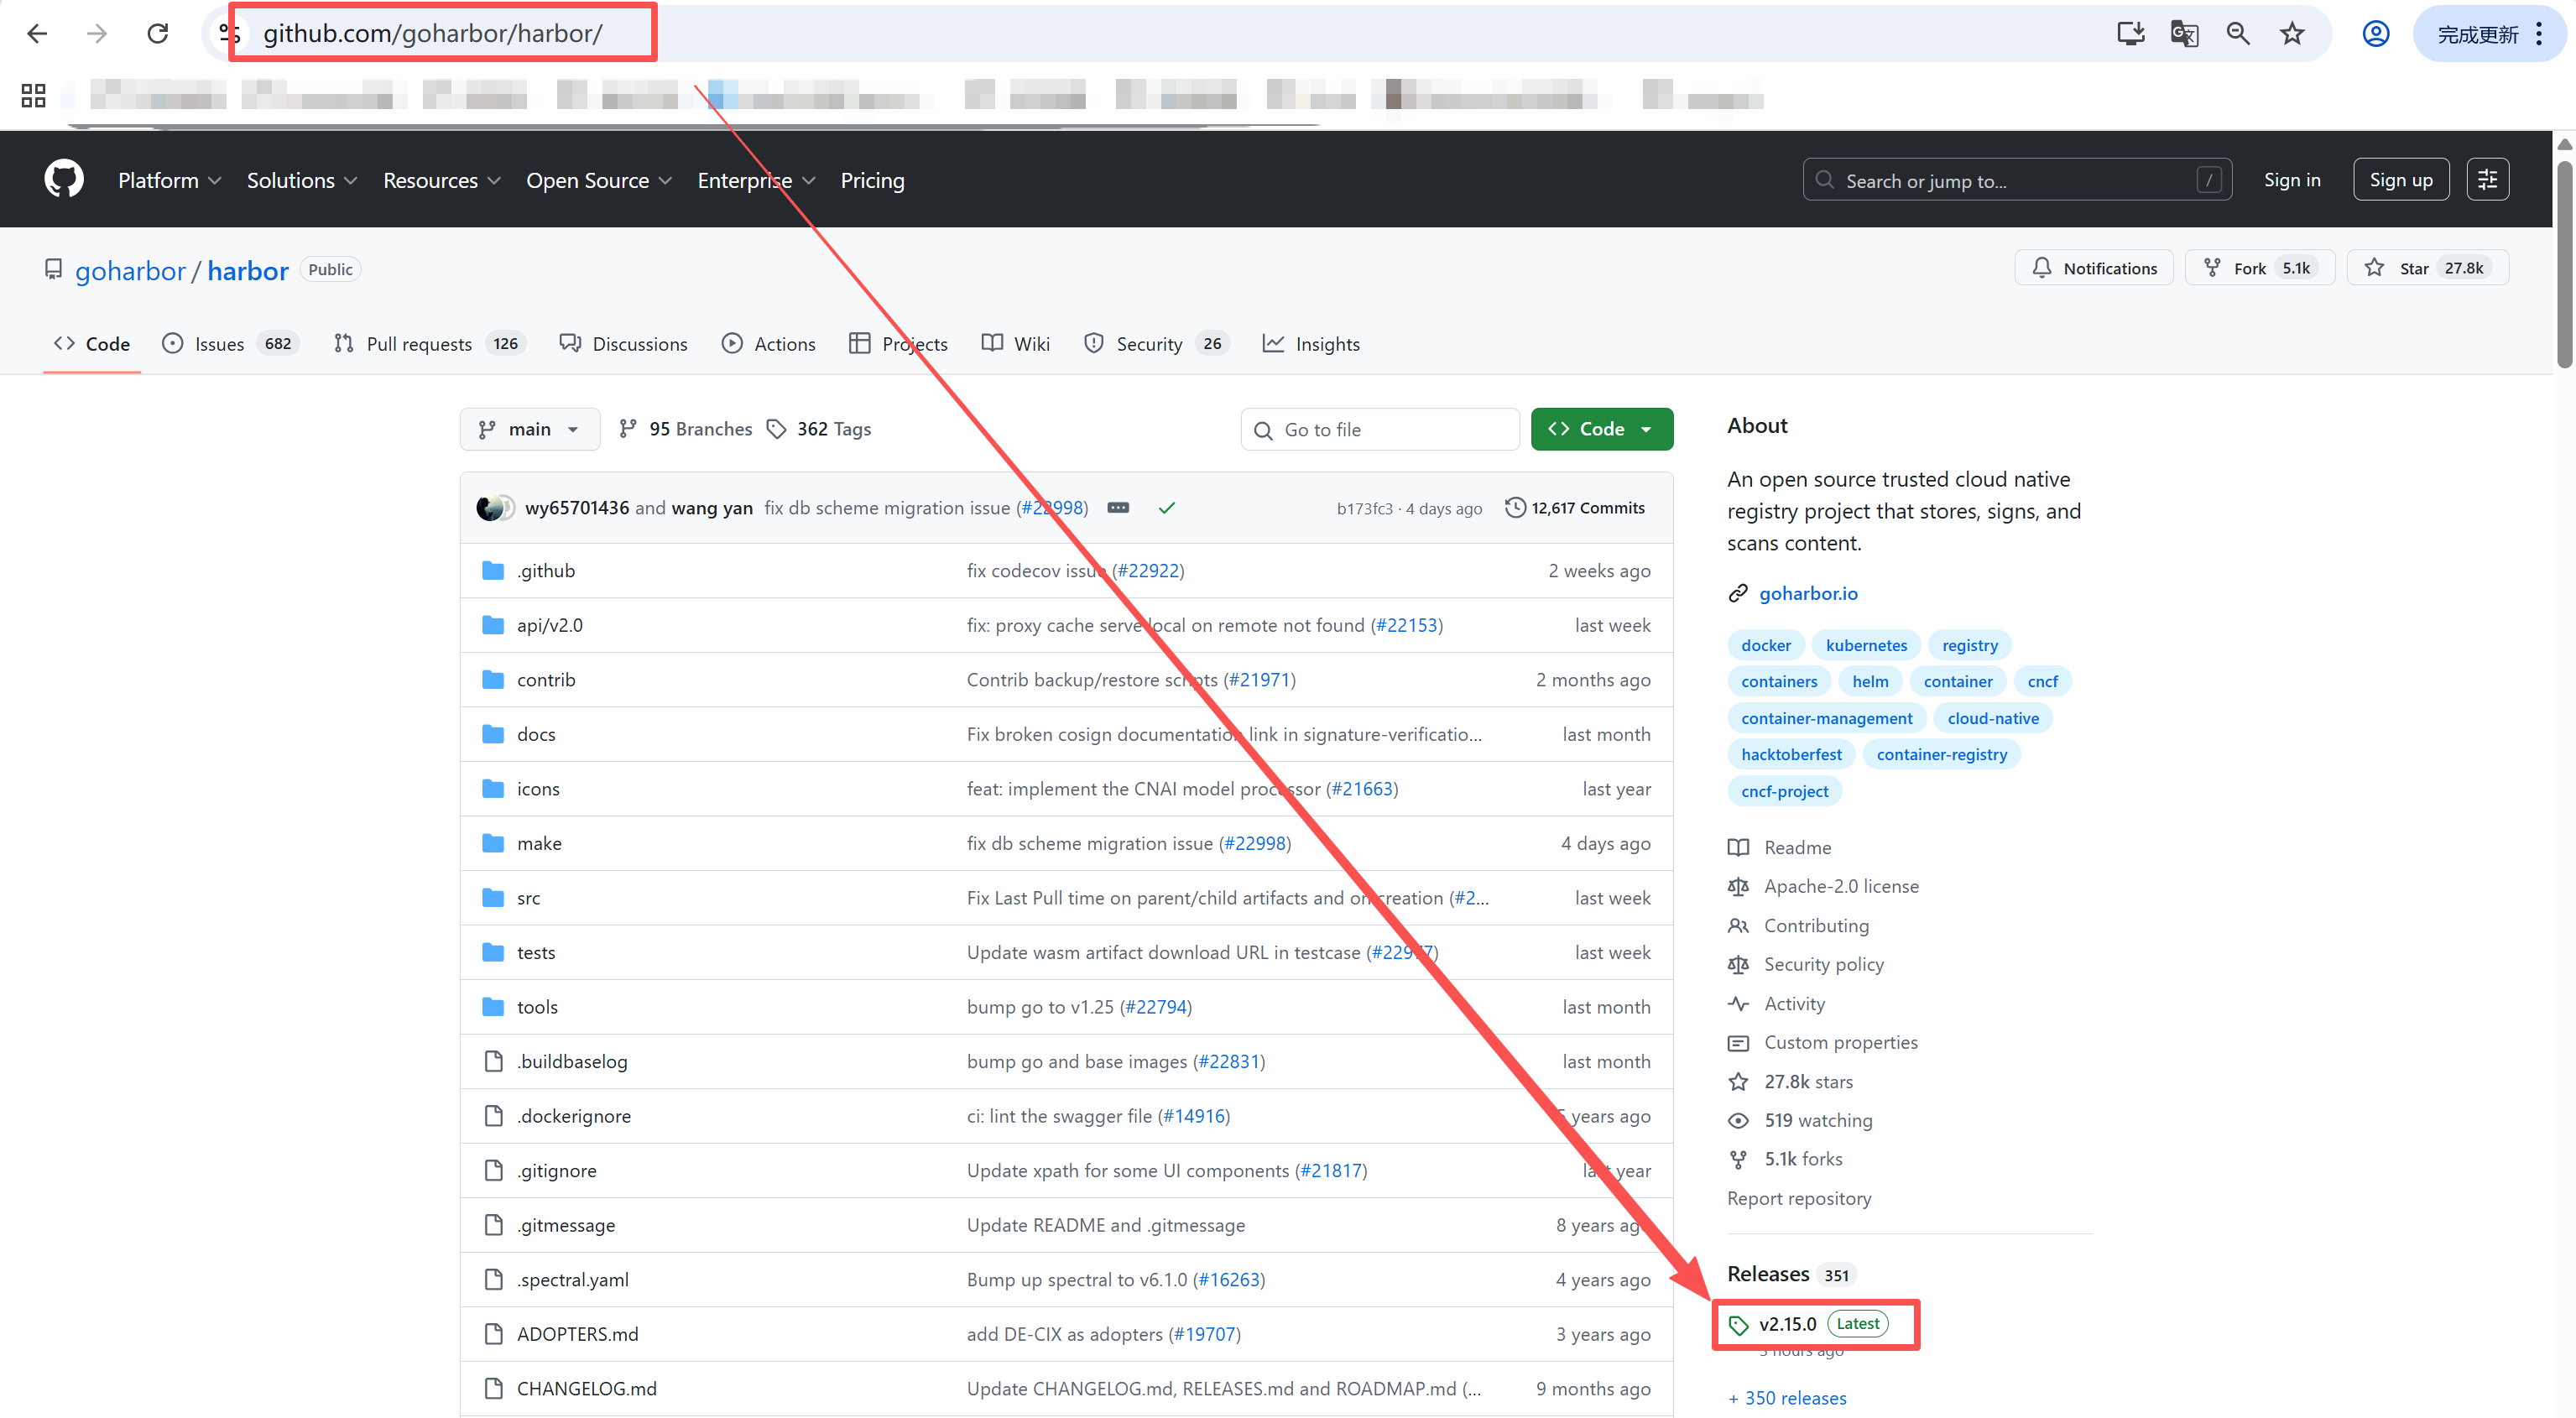Click the Pricing link in header

click(x=872, y=181)
